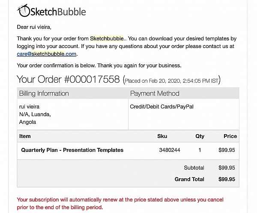The height and width of the screenshot is (213, 257).
Task: Click the Dear rui vieira greeting
Action: pos(36,27)
